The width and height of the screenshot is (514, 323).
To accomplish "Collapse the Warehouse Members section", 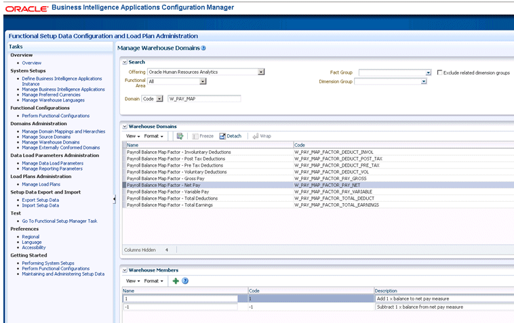I will pos(125,270).
